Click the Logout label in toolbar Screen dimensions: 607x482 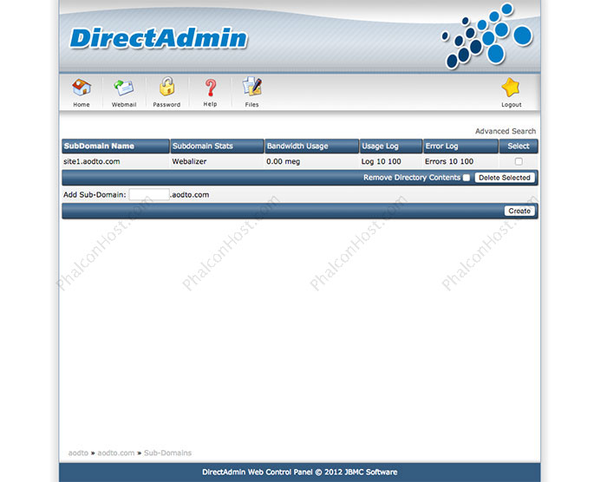(511, 105)
